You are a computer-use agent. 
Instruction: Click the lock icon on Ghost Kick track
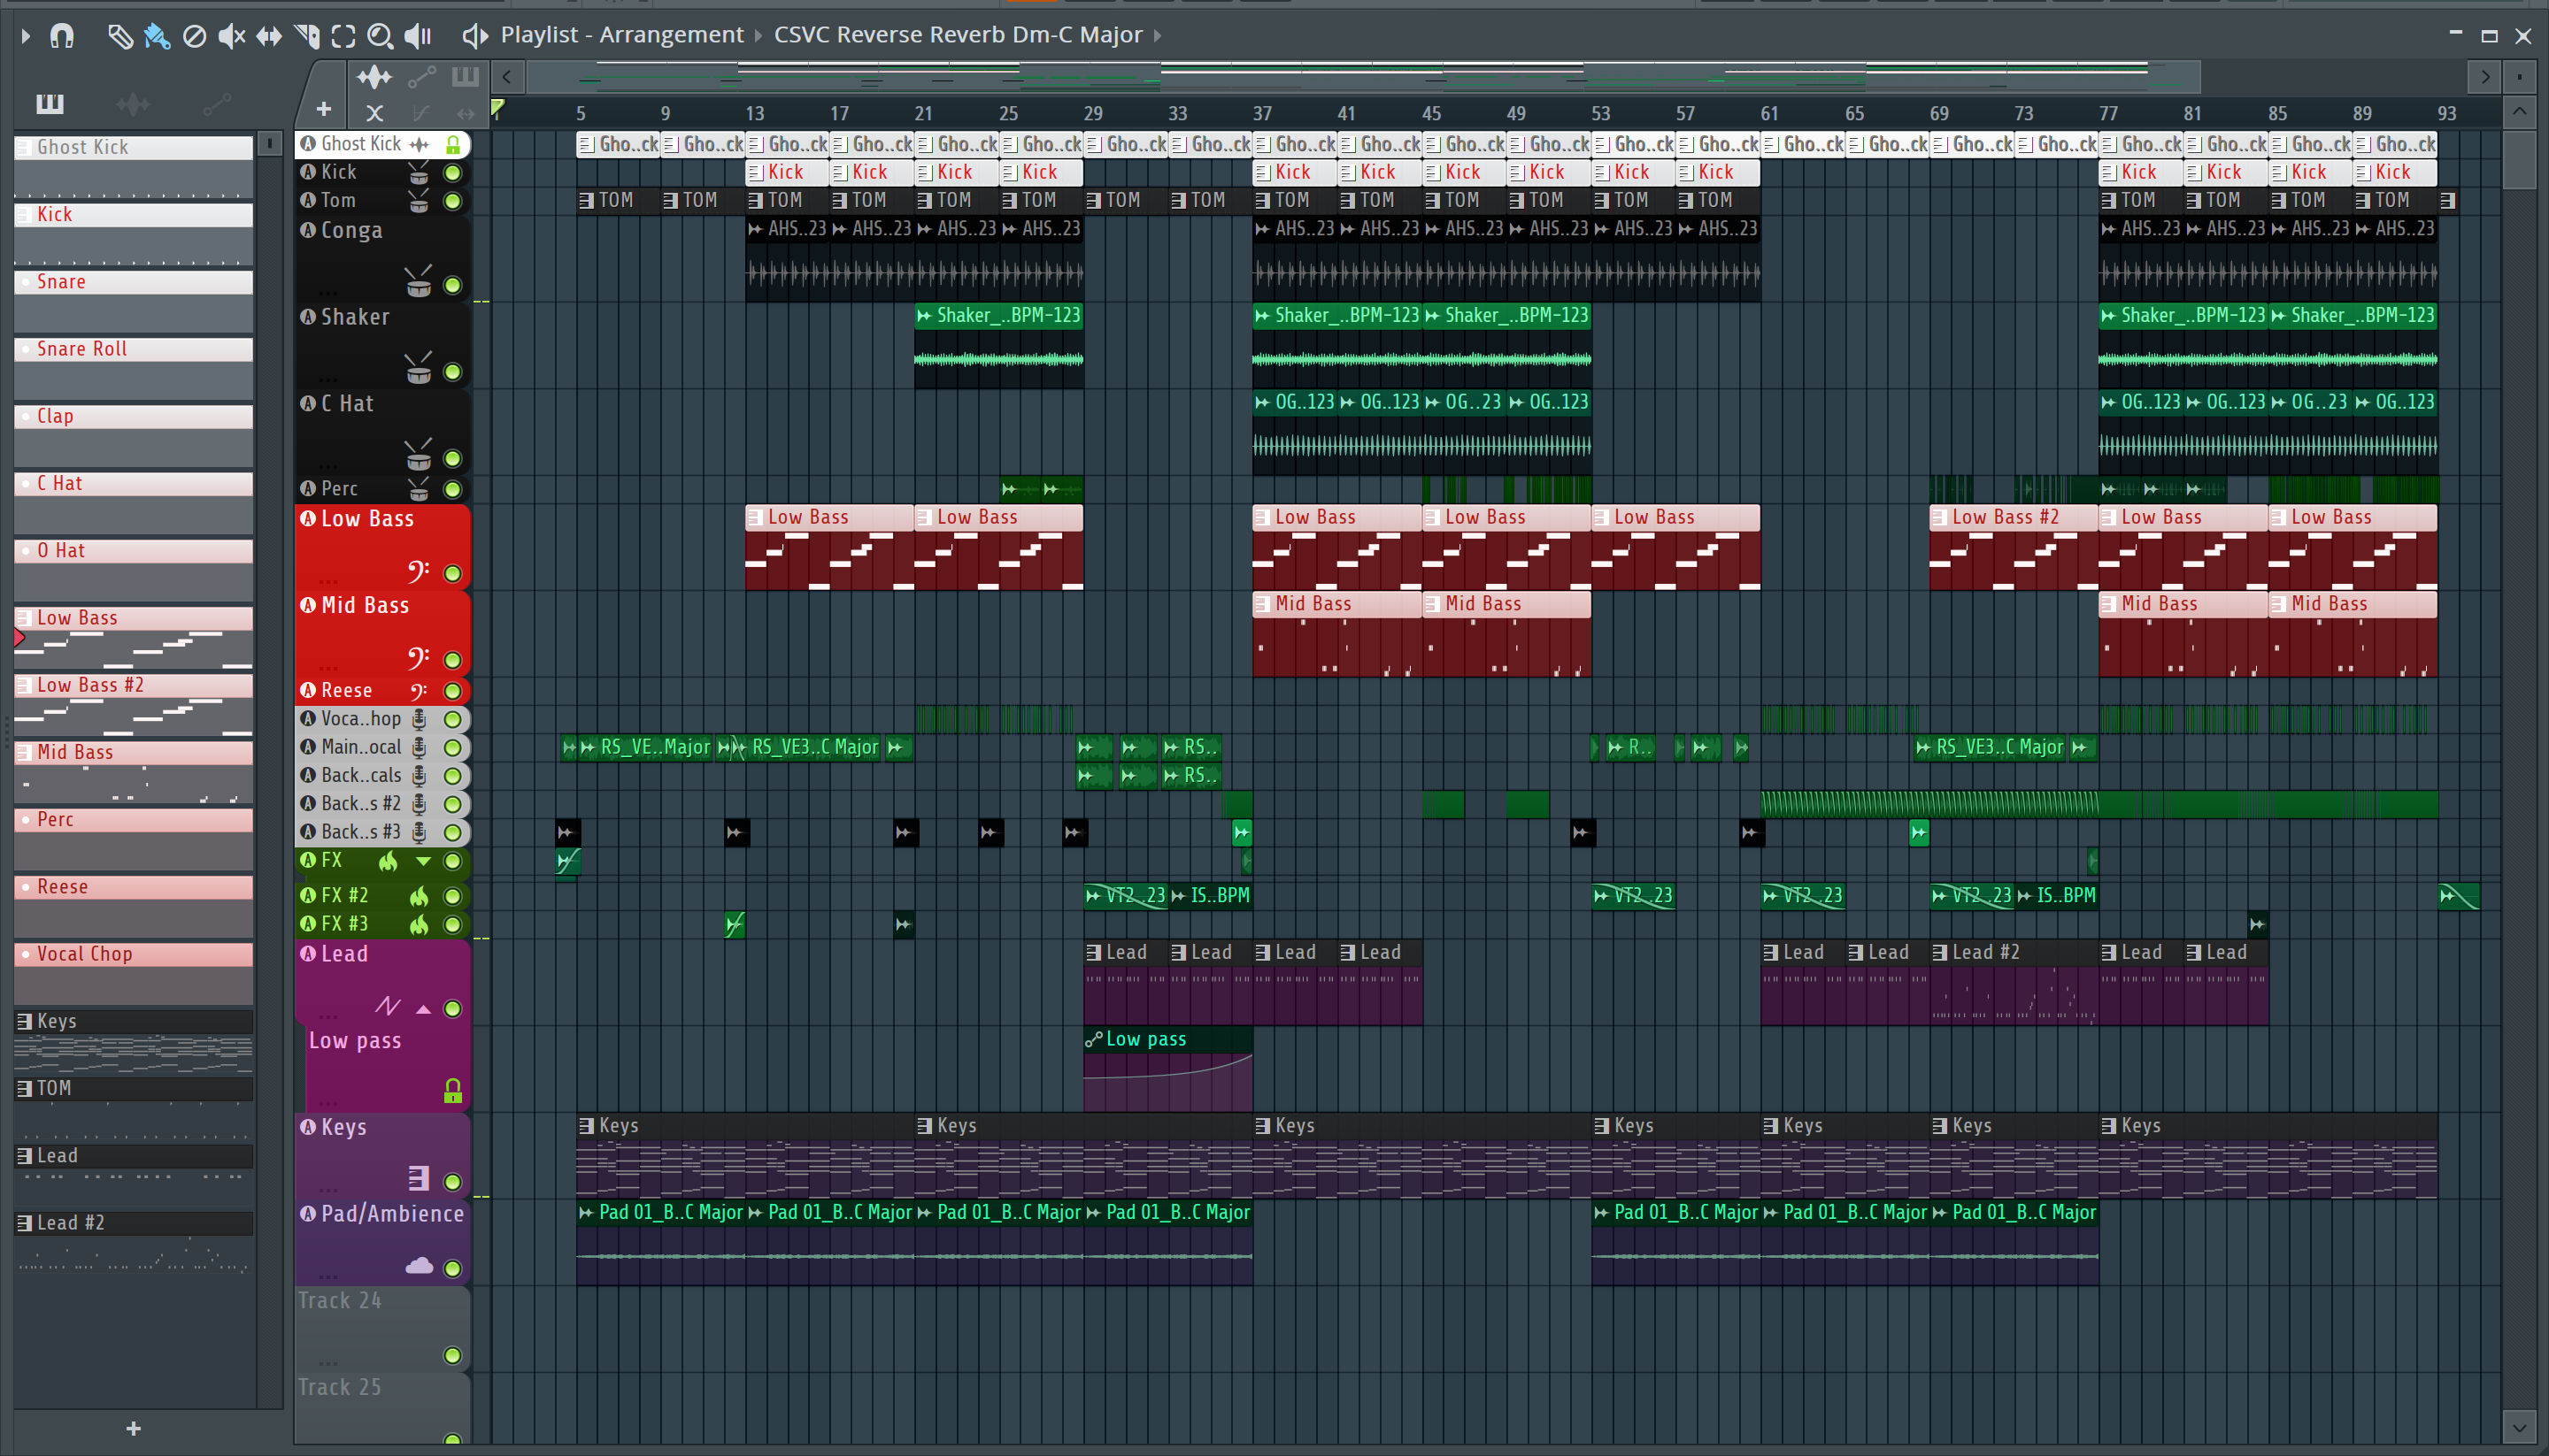tap(453, 145)
